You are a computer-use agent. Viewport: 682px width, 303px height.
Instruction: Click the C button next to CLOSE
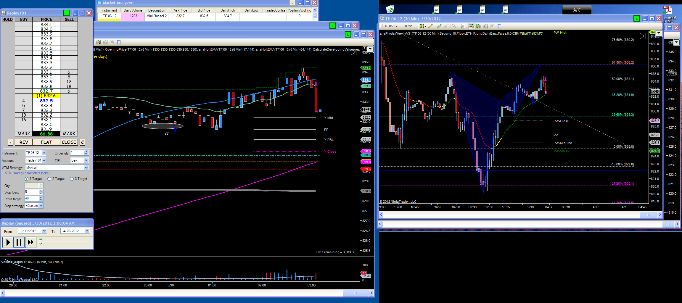coord(83,142)
